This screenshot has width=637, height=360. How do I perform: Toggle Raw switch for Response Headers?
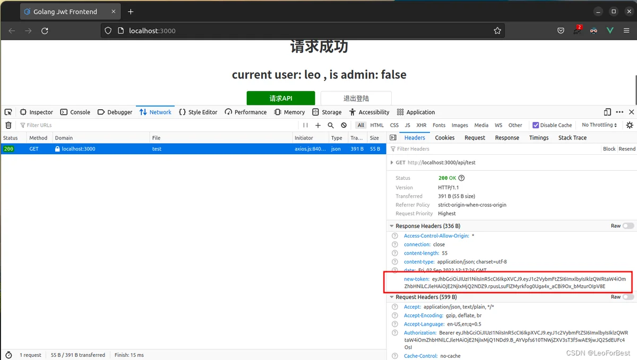coord(629,226)
